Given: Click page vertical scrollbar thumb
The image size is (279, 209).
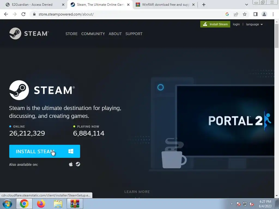Looking at the screenshot, I should [277, 36].
